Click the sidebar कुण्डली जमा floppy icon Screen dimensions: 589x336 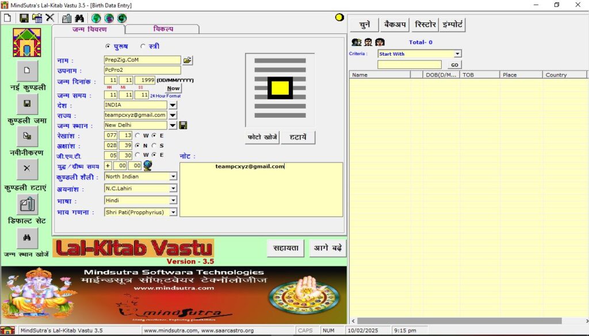27,104
